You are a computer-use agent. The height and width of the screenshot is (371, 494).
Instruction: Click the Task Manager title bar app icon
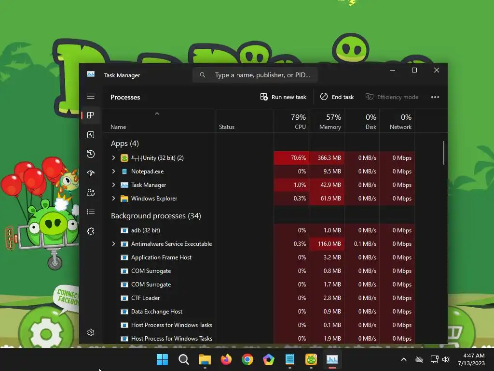point(91,74)
